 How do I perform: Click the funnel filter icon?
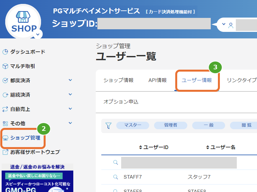[108, 126]
